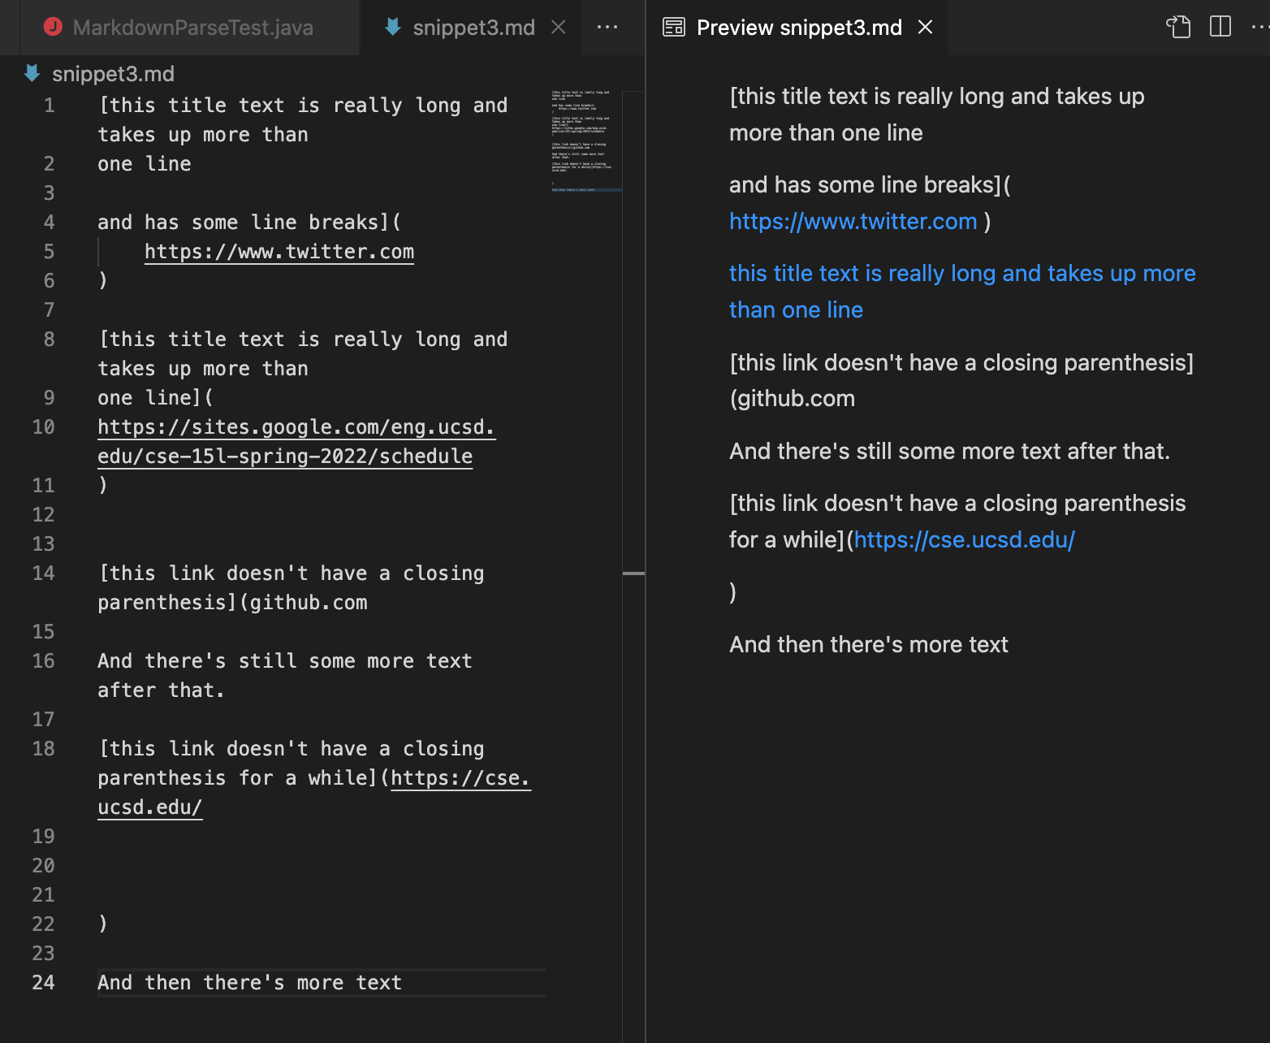Click the blue 'this title text' preview link
The height and width of the screenshot is (1043, 1270).
coord(962,291)
